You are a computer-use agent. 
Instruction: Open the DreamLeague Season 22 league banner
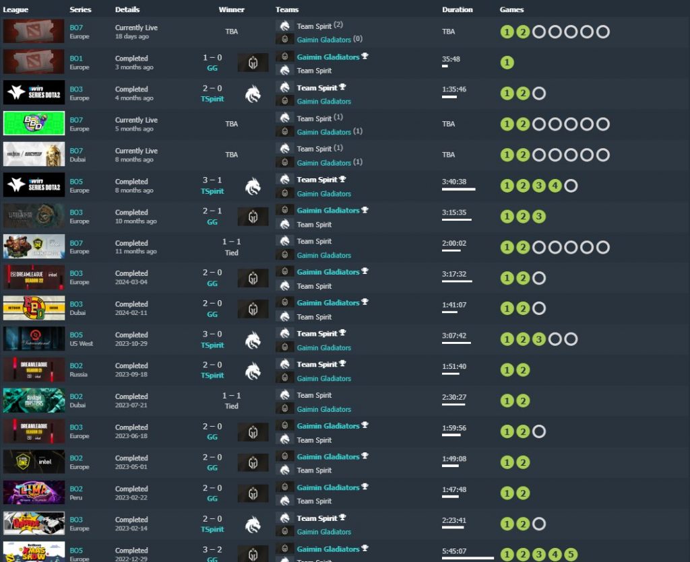coord(34,277)
